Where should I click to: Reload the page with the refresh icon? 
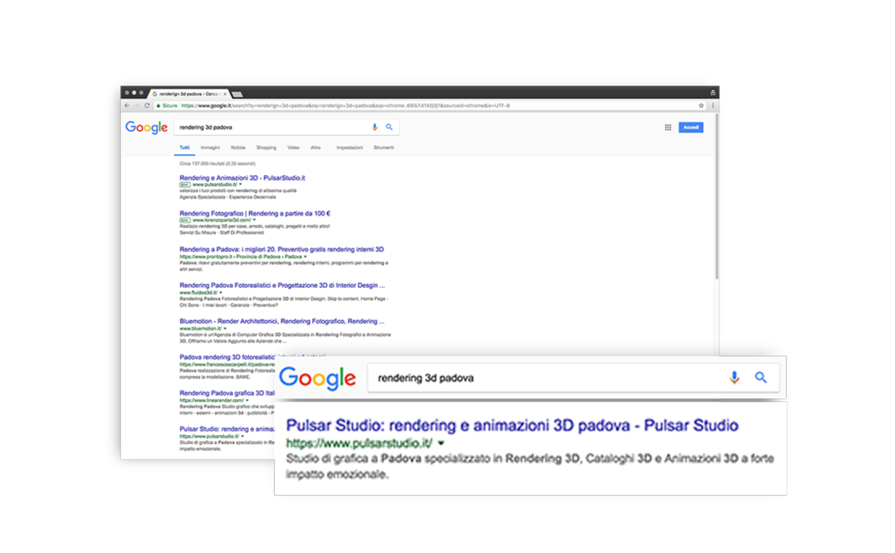pyautogui.click(x=147, y=106)
